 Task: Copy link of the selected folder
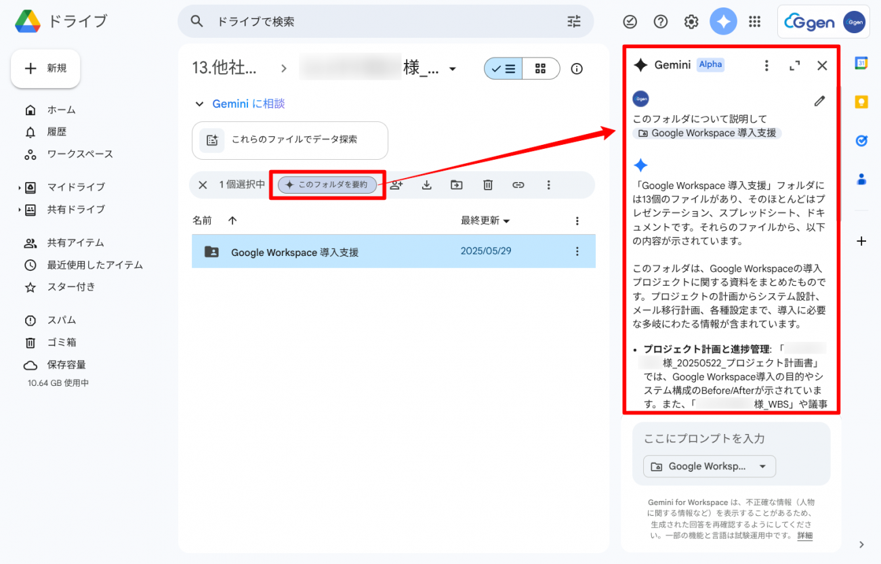click(518, 185)
